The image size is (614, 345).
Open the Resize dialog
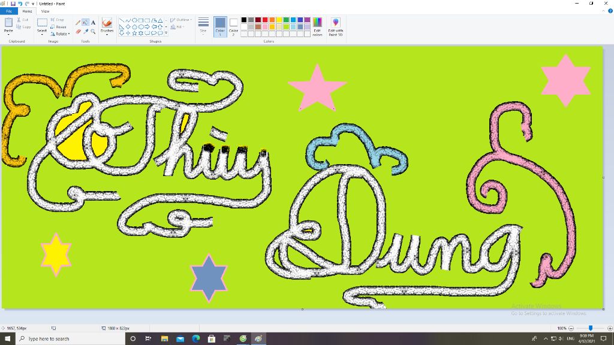[x=58, y=27]
